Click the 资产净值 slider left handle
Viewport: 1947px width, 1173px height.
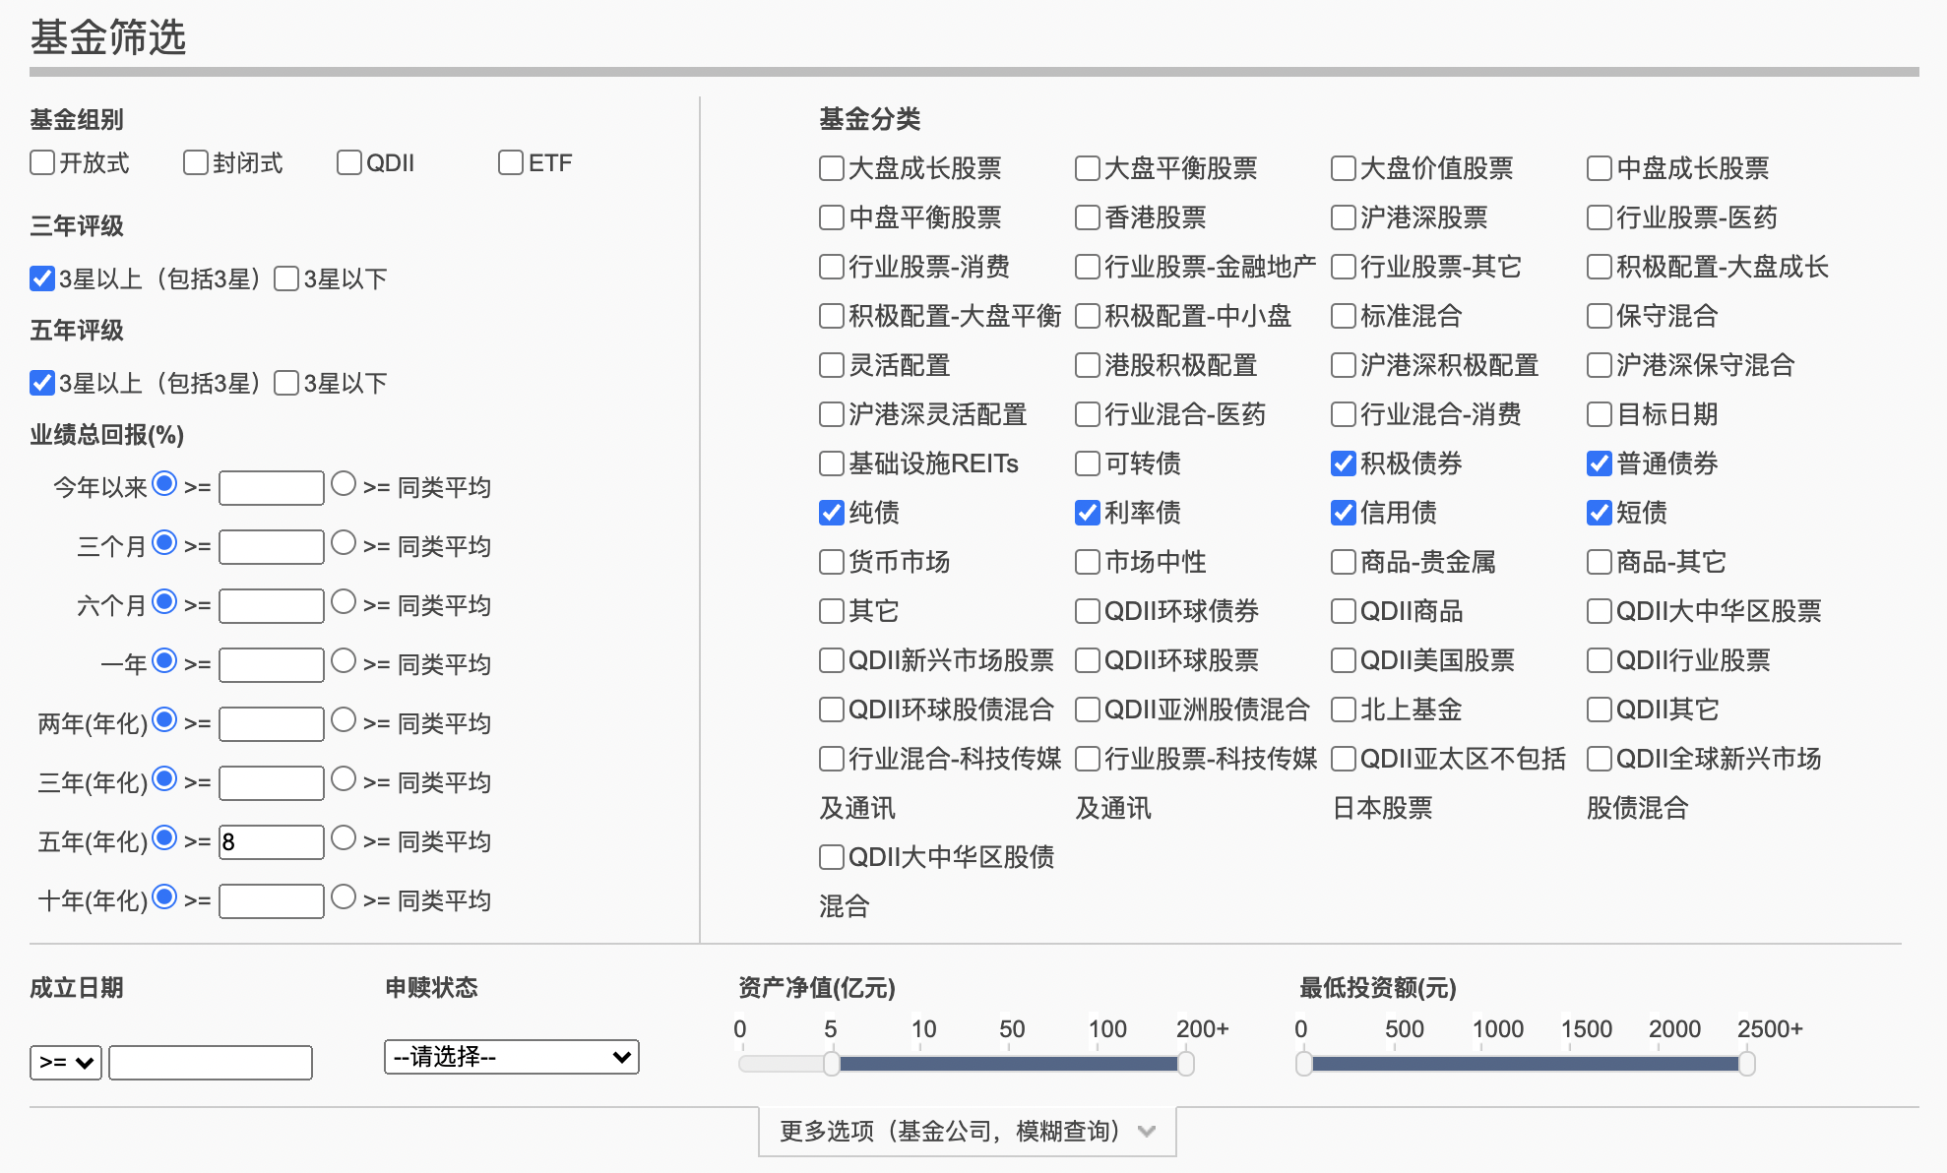(x=832, y=1063)
